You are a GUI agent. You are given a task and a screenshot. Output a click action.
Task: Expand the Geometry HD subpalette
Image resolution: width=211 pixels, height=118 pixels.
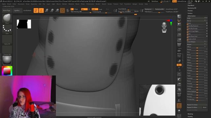click(192, 8)
